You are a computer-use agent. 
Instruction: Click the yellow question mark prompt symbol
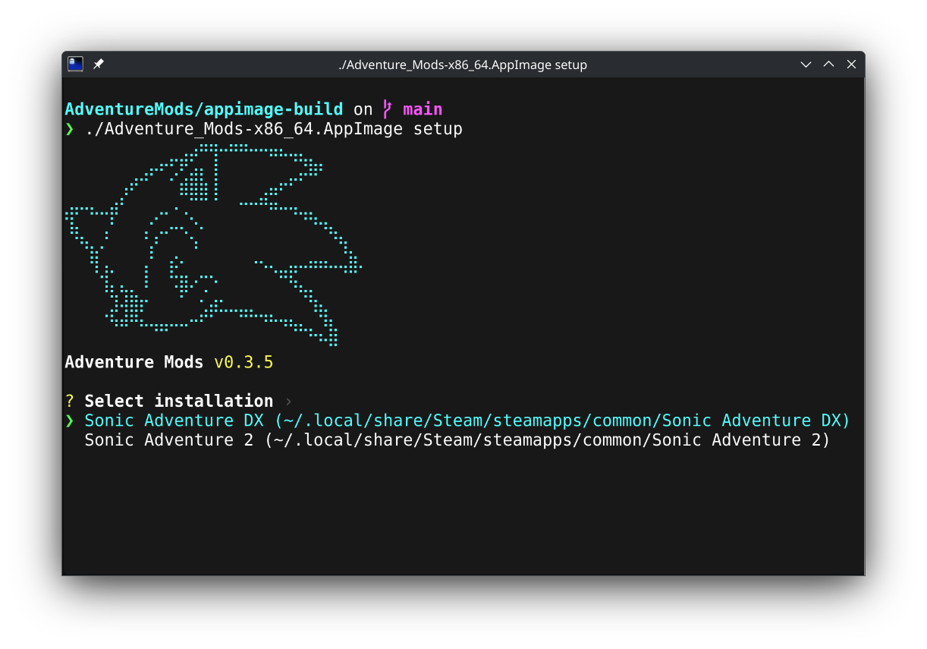point(70,401)
